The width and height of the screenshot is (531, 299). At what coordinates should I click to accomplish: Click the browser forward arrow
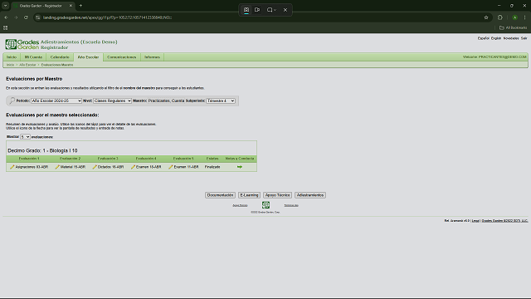pyautogui.click(x=16, y=17)
